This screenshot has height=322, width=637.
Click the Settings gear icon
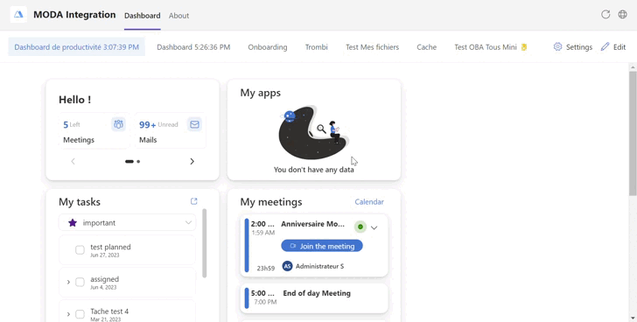(x=557, y=46)
